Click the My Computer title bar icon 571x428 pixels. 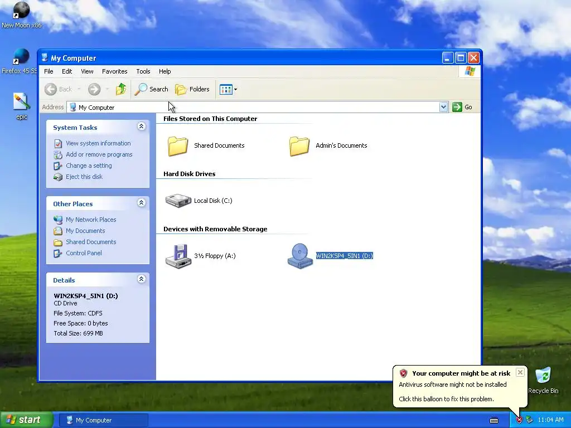(45, 57)
